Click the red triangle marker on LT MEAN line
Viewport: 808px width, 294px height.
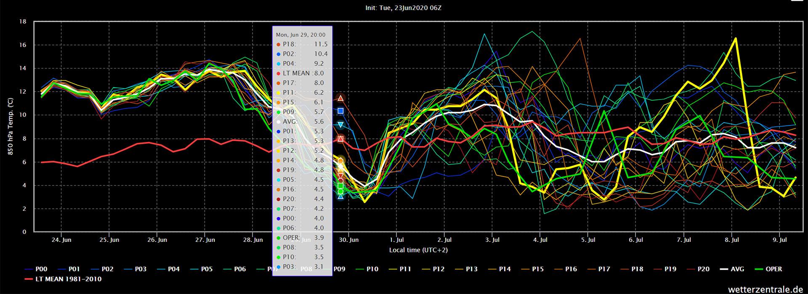pos(340,139)
